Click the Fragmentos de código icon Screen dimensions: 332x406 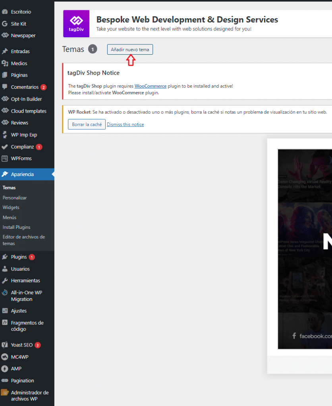(x=5, y=323)
